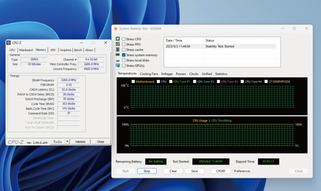Image resolution: width=321 pixels, height=191 pixels.
Task: Toggle the Motherboard temperature graph checkbox
Action: (x=133, y=82)
